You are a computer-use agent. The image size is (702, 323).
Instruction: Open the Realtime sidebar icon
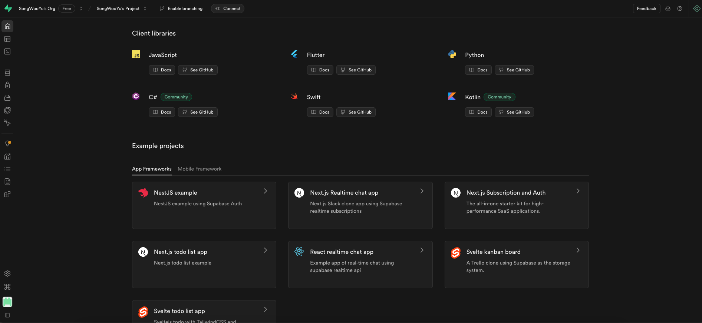[x=7, y=123]
